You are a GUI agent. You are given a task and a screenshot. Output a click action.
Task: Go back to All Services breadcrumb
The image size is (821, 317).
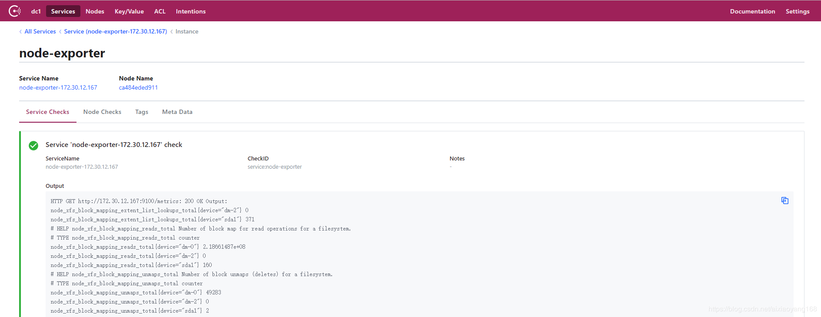point(40,32)
